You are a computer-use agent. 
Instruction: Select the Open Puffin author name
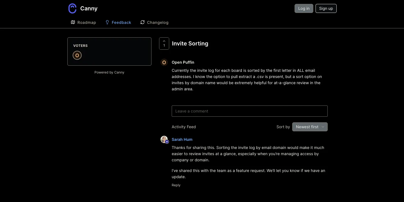pos(183,62)
